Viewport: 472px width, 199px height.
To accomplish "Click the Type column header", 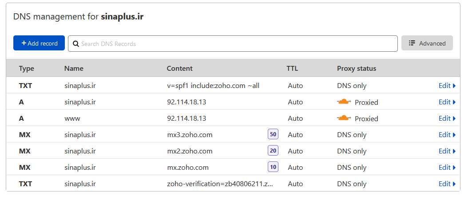I will pos(26,69).
